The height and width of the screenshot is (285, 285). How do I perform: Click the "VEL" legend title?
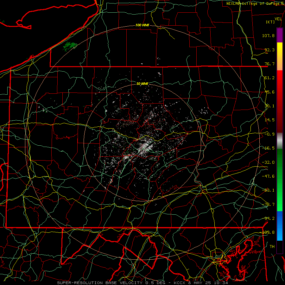(x=278, y=19)
